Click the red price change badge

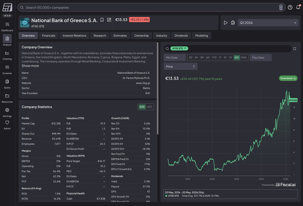coord(139,19)
